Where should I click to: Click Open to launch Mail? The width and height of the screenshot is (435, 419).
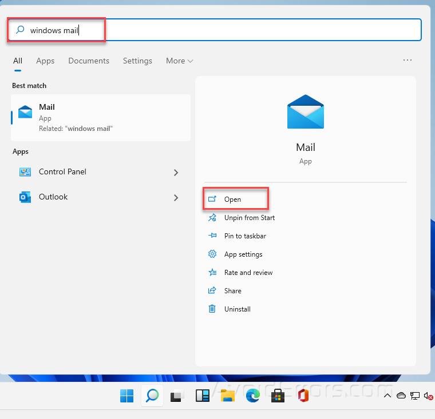click(232, 199)
